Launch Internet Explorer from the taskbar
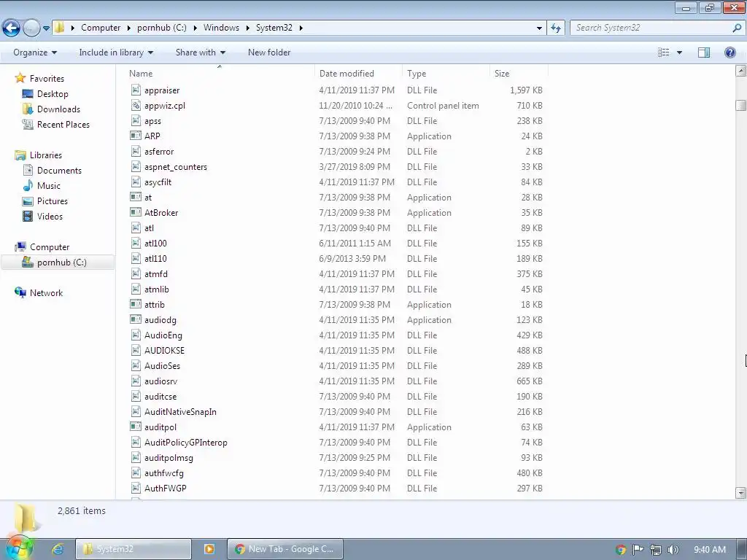Viewport: 747px width, 560px height. 58,549
